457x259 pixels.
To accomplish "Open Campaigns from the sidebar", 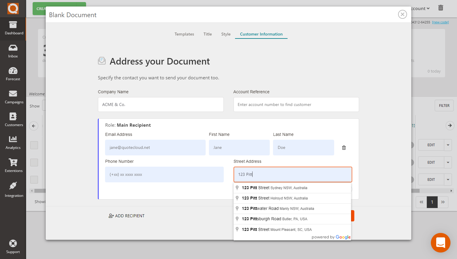I will [13, 97].
